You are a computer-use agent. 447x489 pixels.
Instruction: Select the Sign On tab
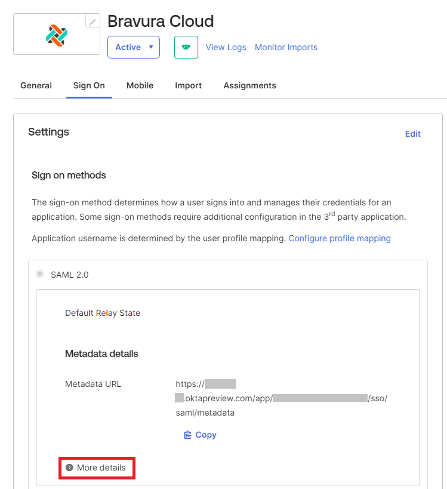tap(89, 85)
